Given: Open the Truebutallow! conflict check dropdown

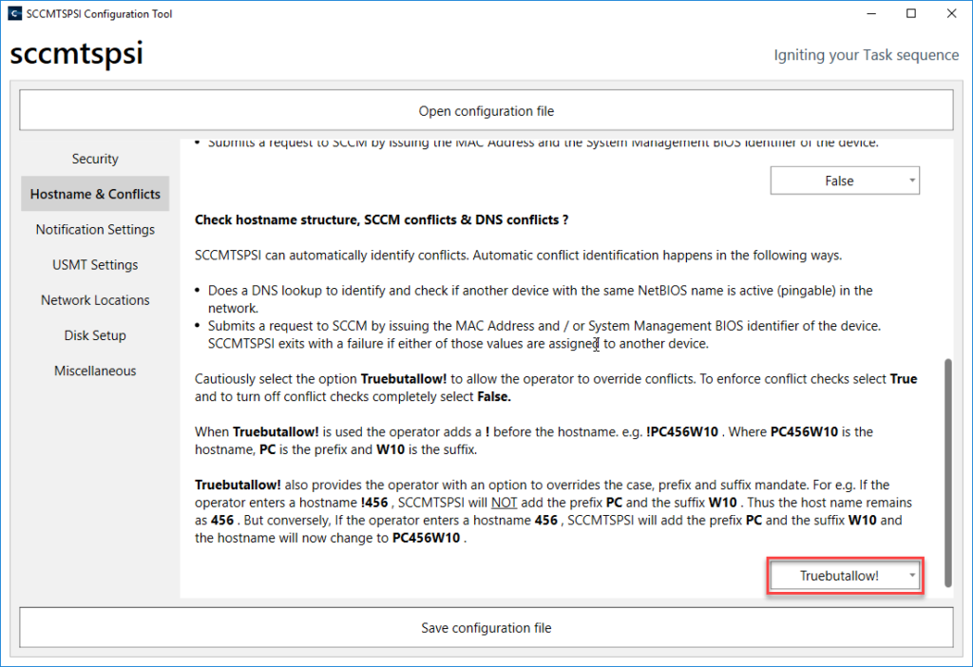Looking at the screenshot, I should [x=844, y=576].
